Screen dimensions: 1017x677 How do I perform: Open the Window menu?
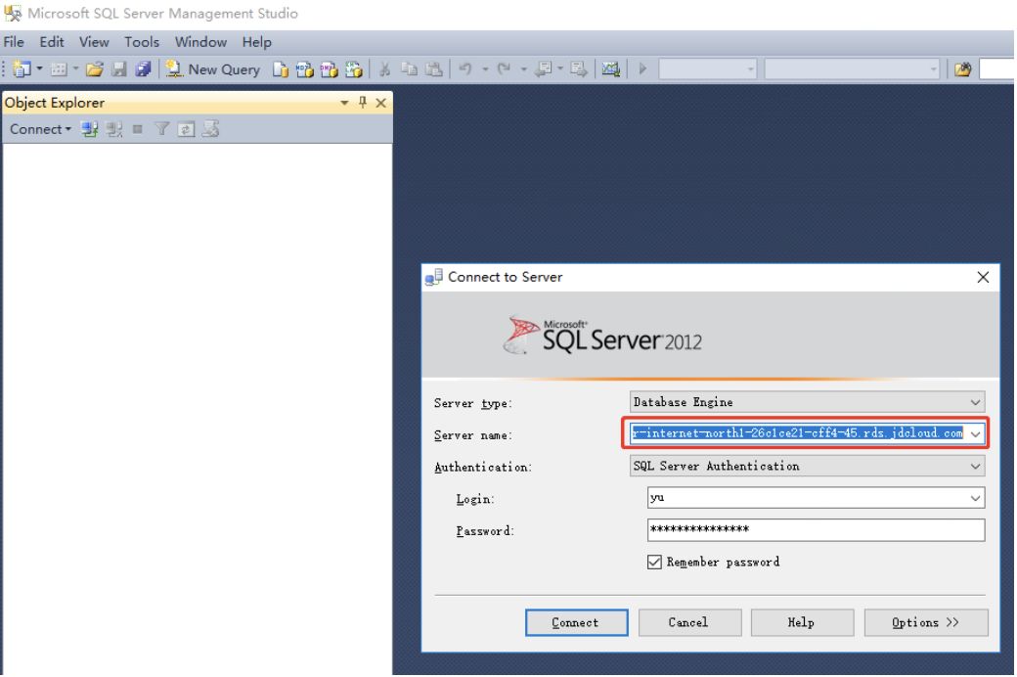(200, 42)
